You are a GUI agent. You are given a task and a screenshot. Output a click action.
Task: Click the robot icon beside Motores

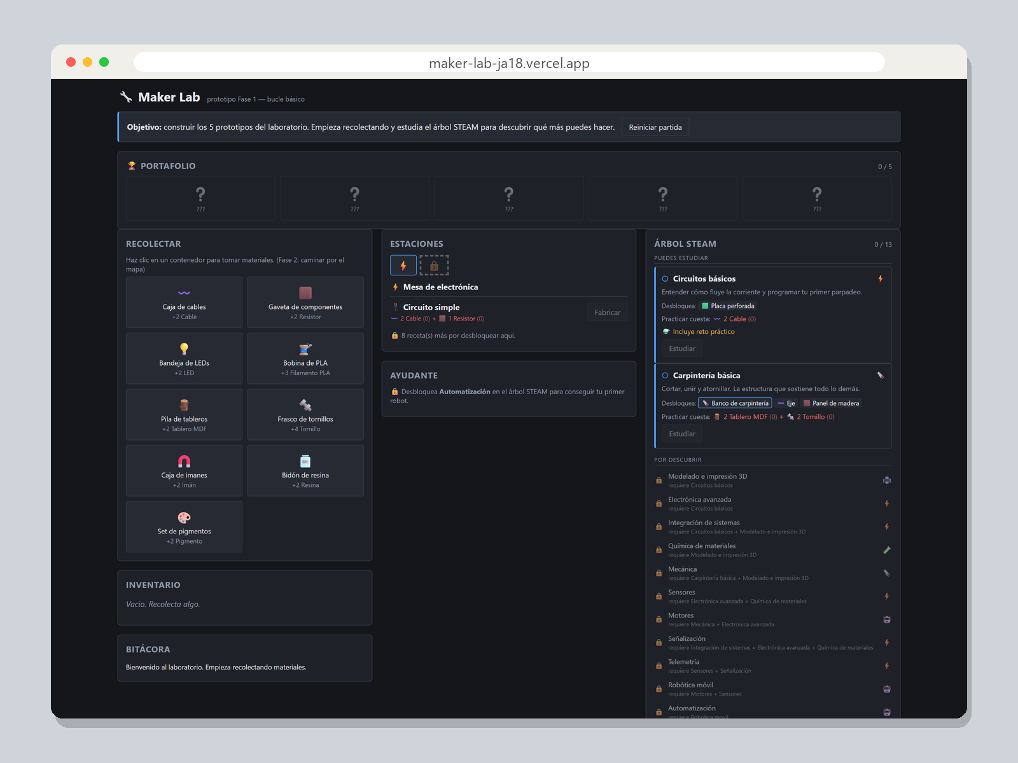887,619
